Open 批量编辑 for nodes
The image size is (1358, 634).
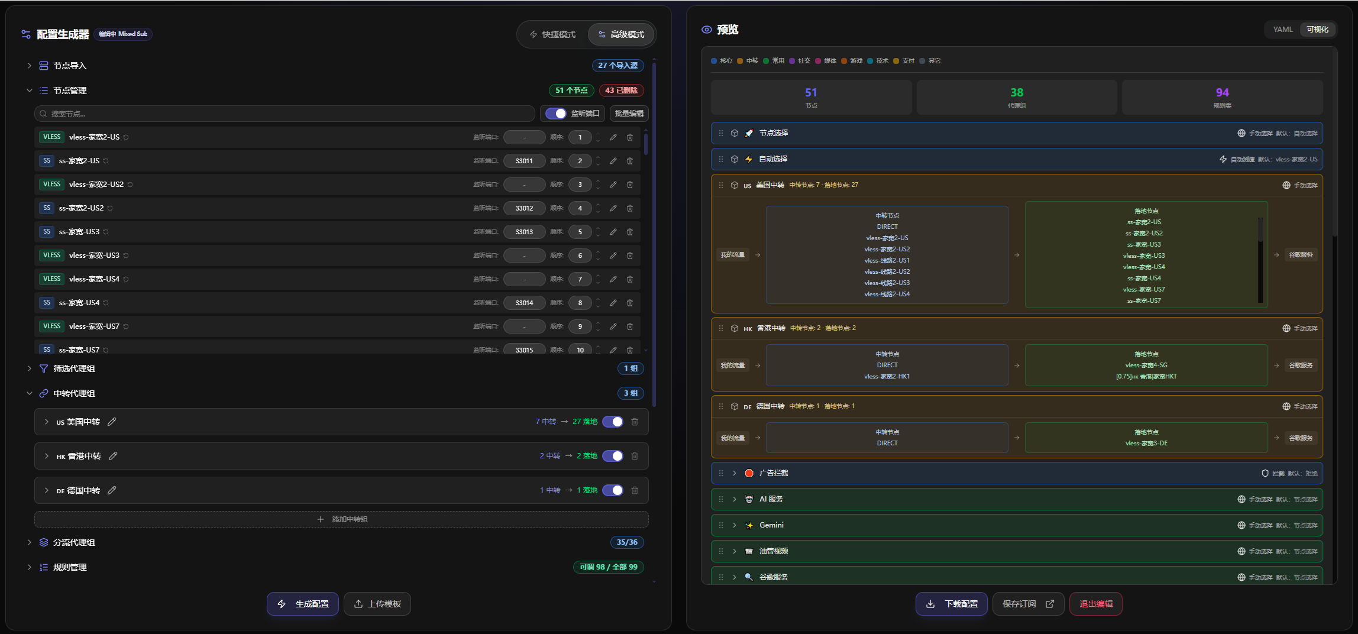629,114
